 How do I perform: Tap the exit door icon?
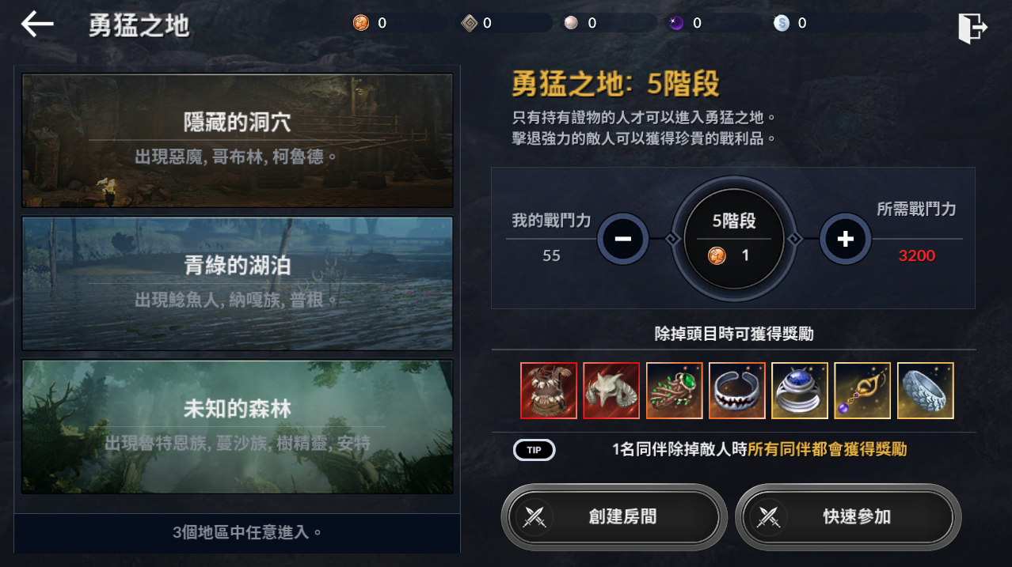(x=972, y=28)
